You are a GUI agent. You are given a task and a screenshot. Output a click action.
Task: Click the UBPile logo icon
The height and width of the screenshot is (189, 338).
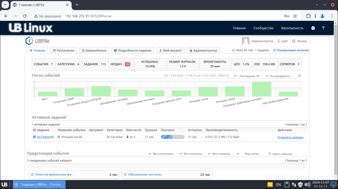pos(29,41)
